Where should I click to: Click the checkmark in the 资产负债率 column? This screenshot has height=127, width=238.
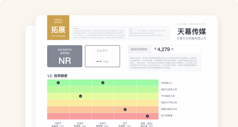[x=125, y=109]
